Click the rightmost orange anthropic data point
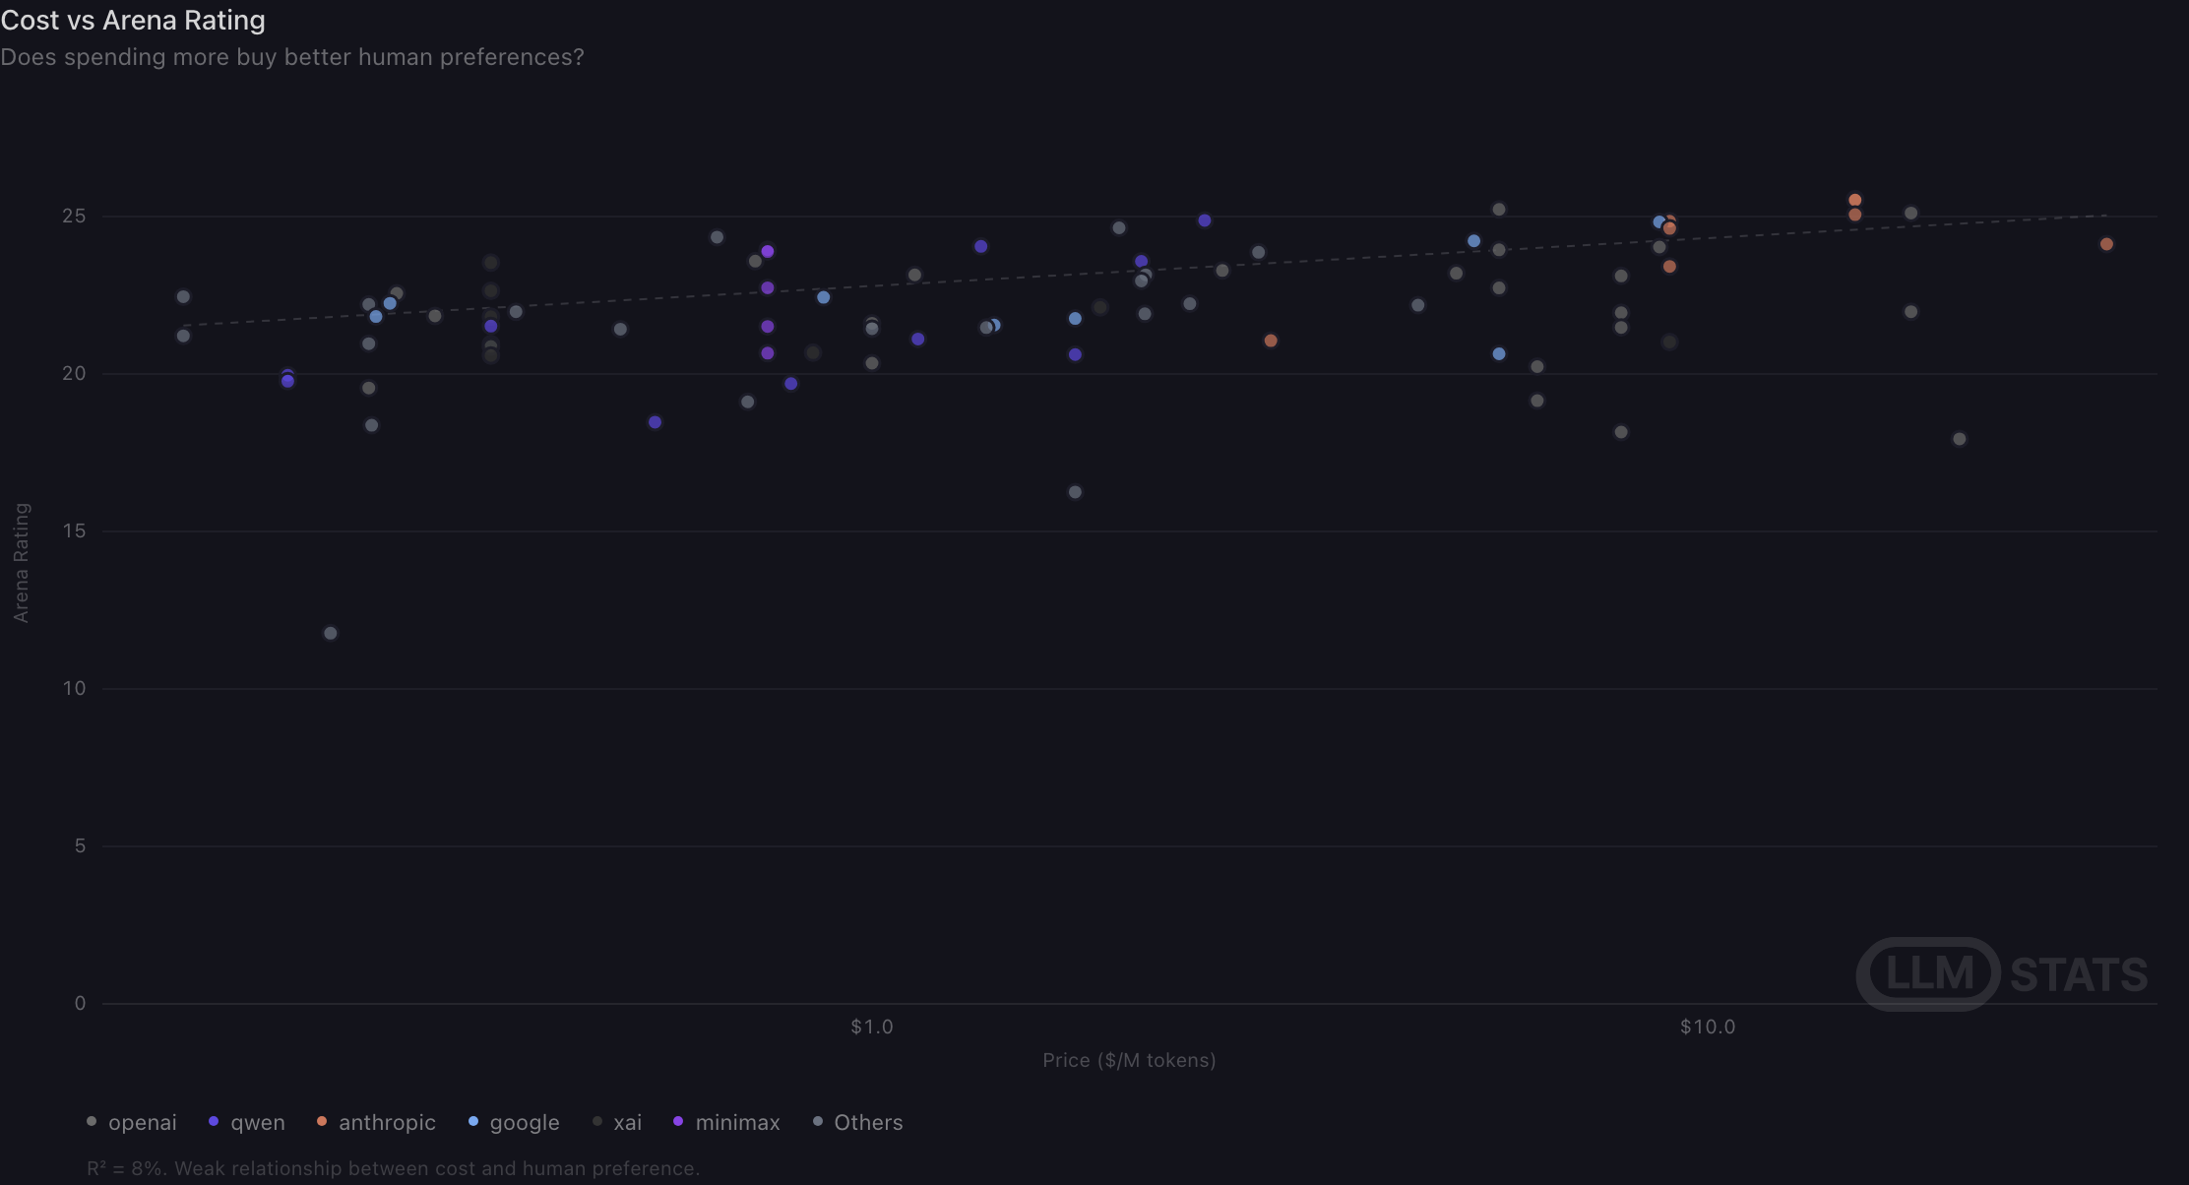2189x1185 pixels. (x=2106, y=244)
